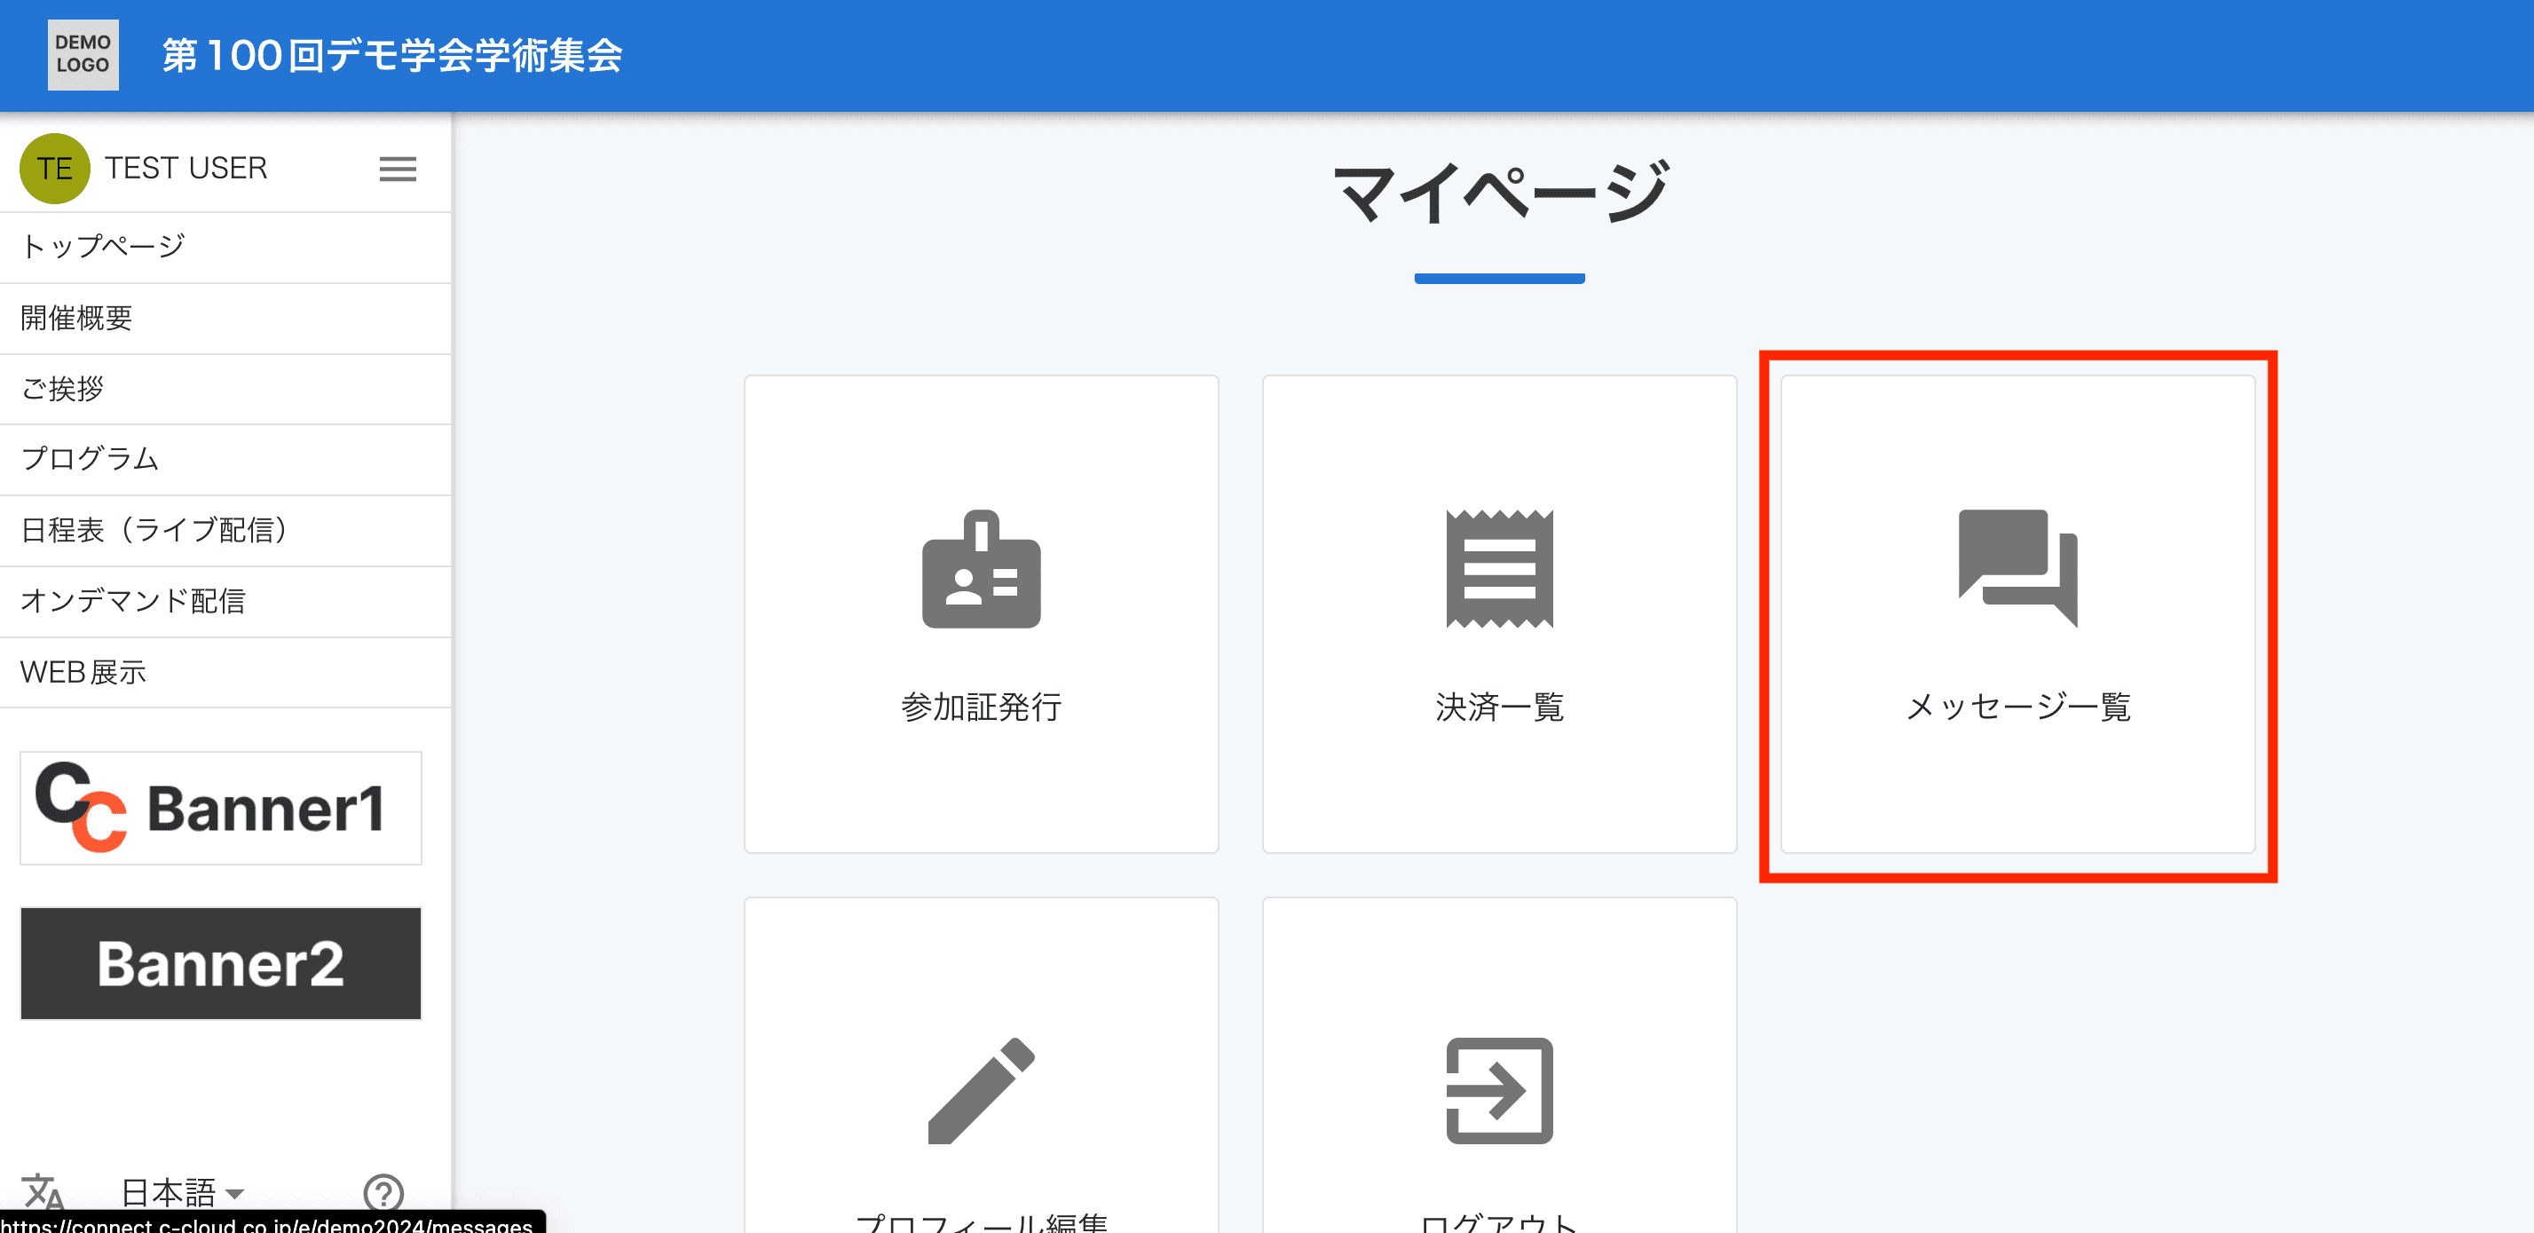Image resolution: width=2534 pixels, height=1233 pixels.
Task: Click the Banner1 advertisement image
Action: 220,808
